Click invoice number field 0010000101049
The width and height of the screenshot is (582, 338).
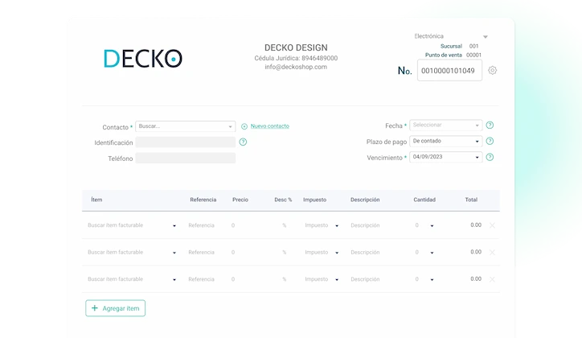point(449,70)
